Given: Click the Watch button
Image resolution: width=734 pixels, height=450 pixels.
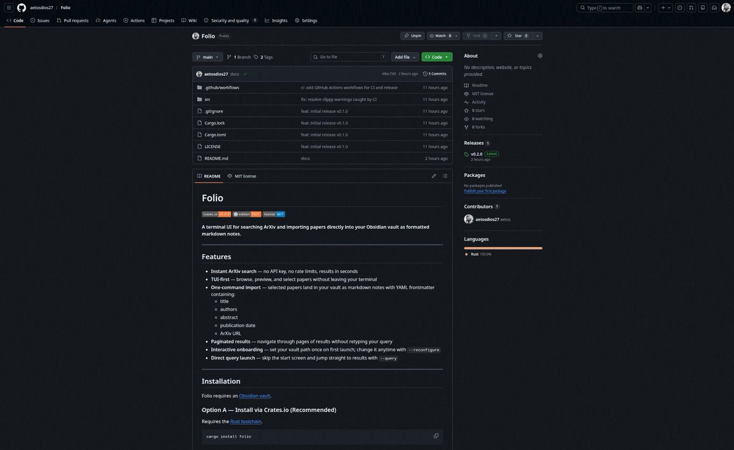Looking at the screenshot, I should tap(440, 35).
